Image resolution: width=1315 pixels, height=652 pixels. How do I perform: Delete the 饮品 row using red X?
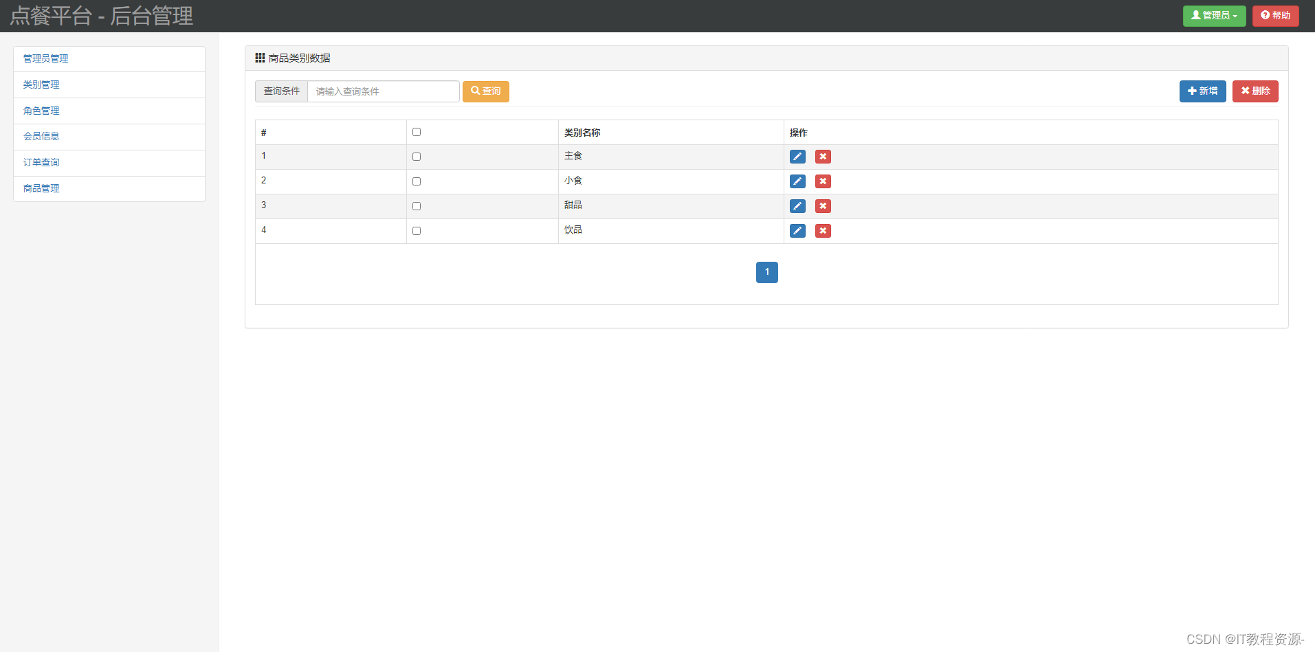pos(823,231)
